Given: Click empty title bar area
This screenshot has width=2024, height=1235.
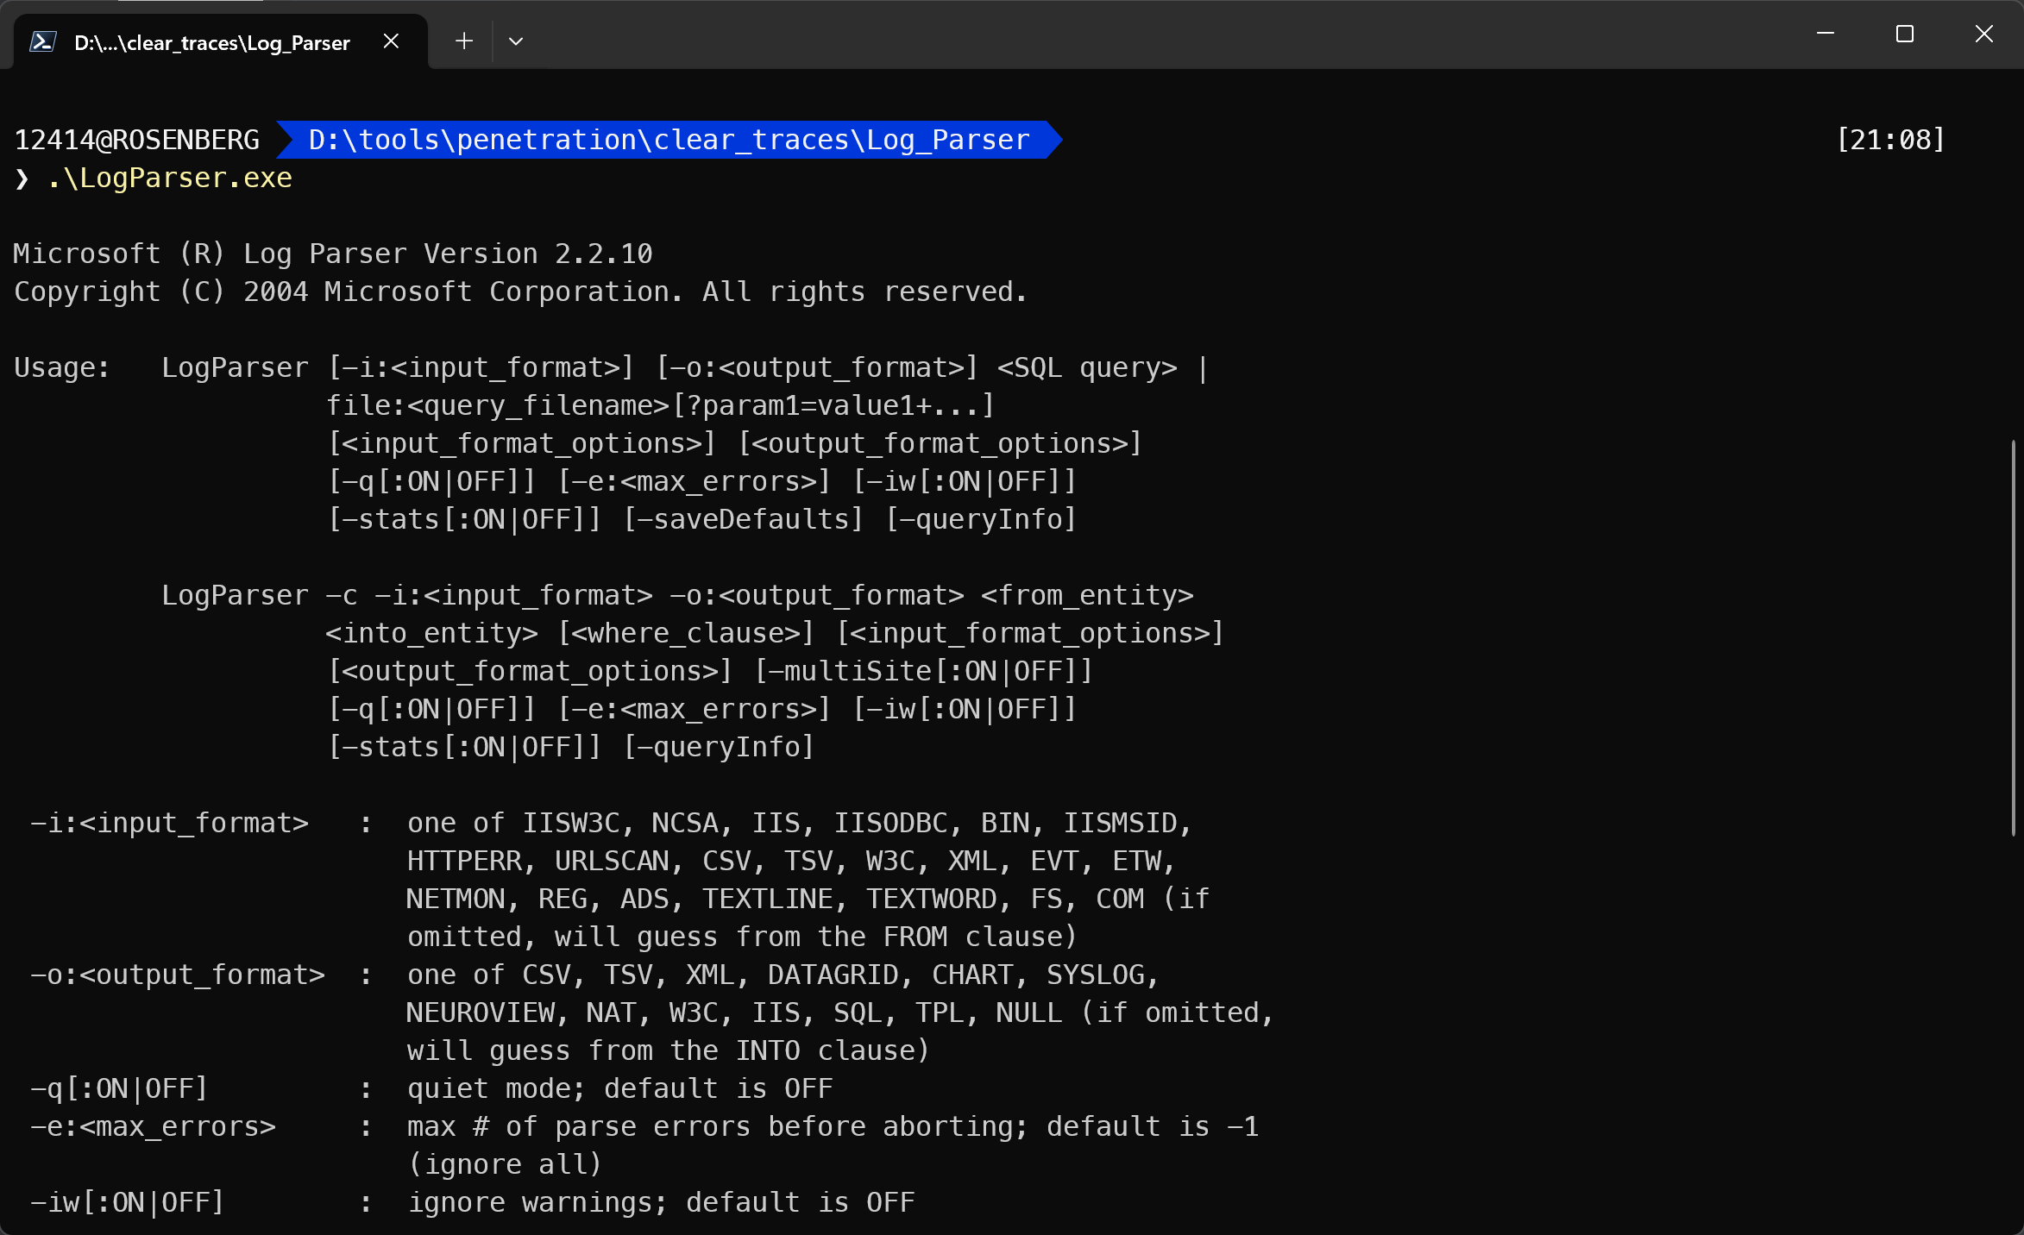Looking at the screenshot, I should [1122, 34].
